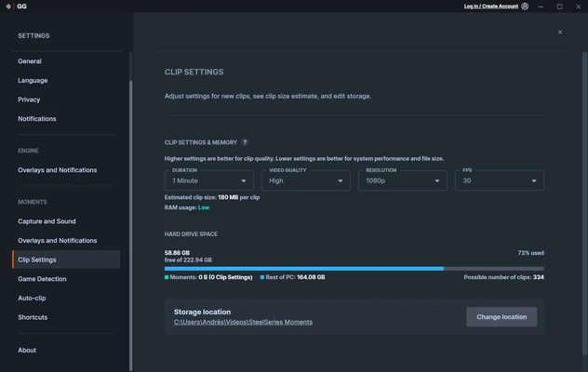Viewport: 588px width, 372px height.
Task: Open the Resolution dropdown
Action: pos(403,180)
